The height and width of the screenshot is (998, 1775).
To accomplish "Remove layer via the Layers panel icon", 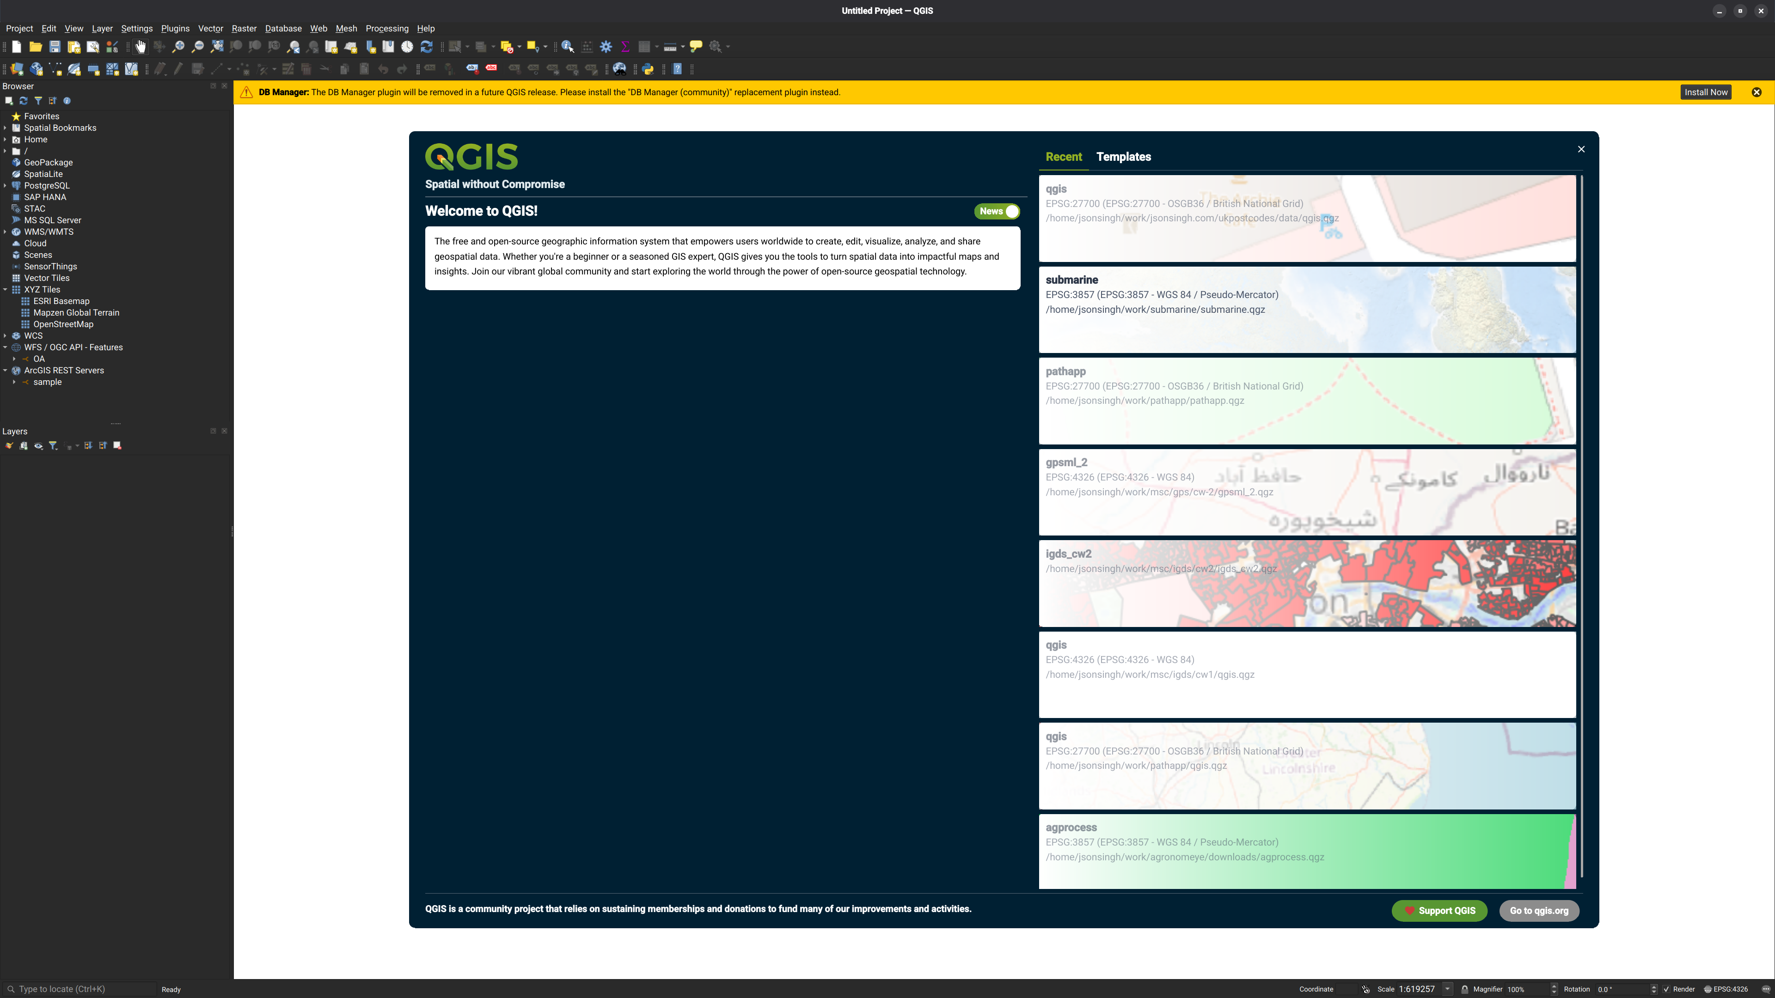I will 117,446.
